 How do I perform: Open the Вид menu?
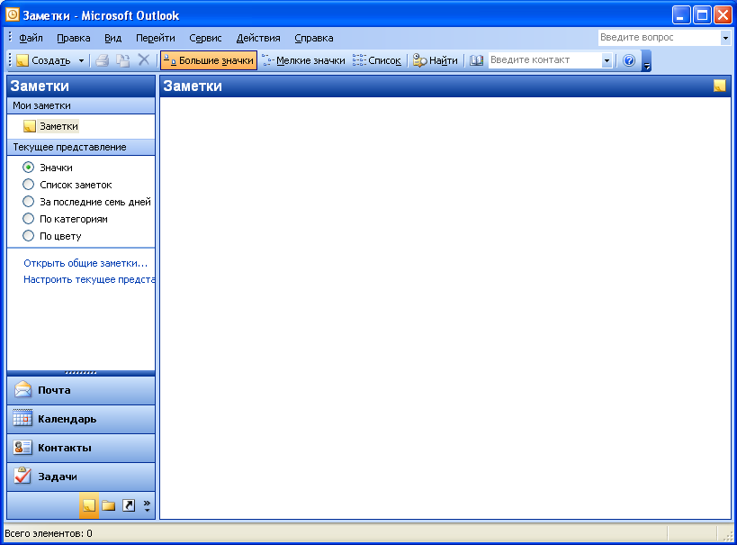click(112, 38)
